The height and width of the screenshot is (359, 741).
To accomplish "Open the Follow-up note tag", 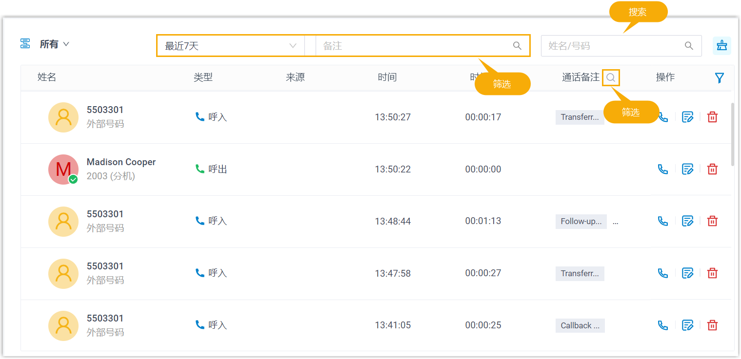I will click(581, 221).
